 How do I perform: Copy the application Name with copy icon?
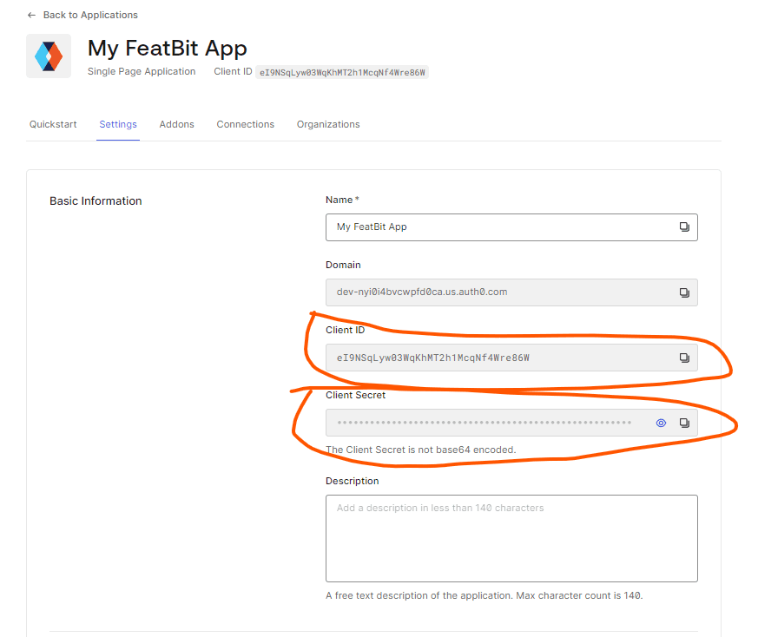pyautogui.click(x=684, y=227)
